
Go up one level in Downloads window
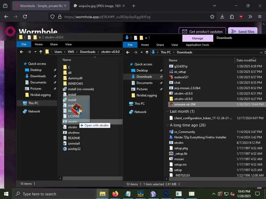click(x=147, y=52)
